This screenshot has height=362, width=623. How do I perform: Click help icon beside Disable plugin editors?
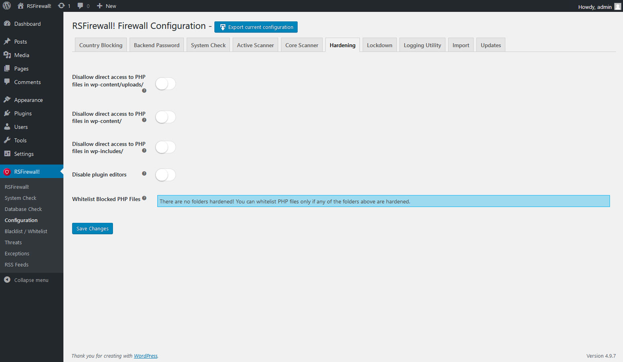[x=144, y=173]
